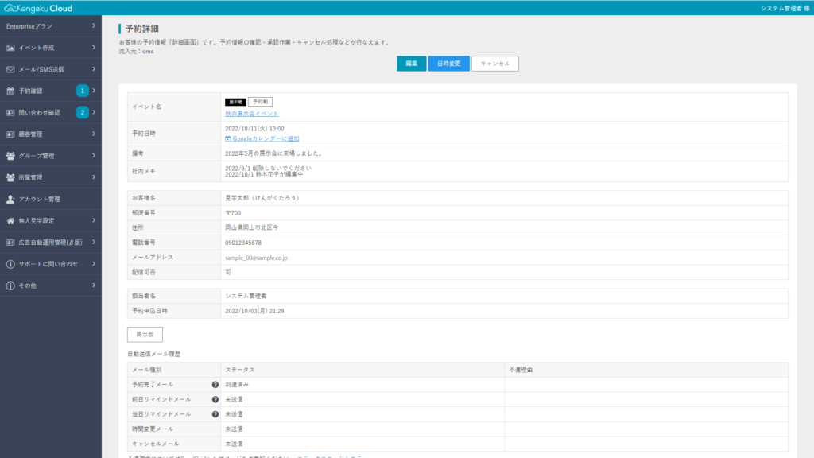This screenshot has width=814, height=458.
Task: Click the 所属管理 people icon
Action: point(10,177)
